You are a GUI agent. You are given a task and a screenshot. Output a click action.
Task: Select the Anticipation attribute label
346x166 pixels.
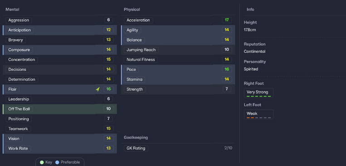click(19, 30)
